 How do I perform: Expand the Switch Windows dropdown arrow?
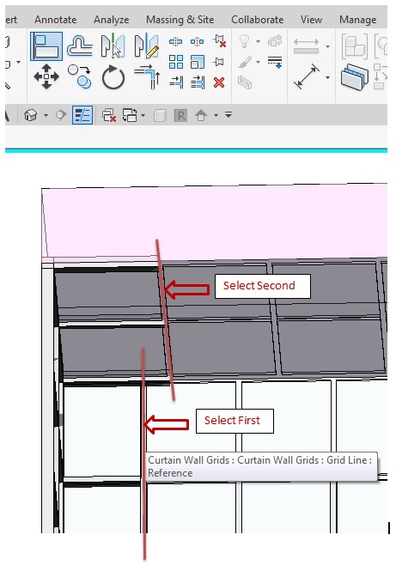click(x=143, y=116)
